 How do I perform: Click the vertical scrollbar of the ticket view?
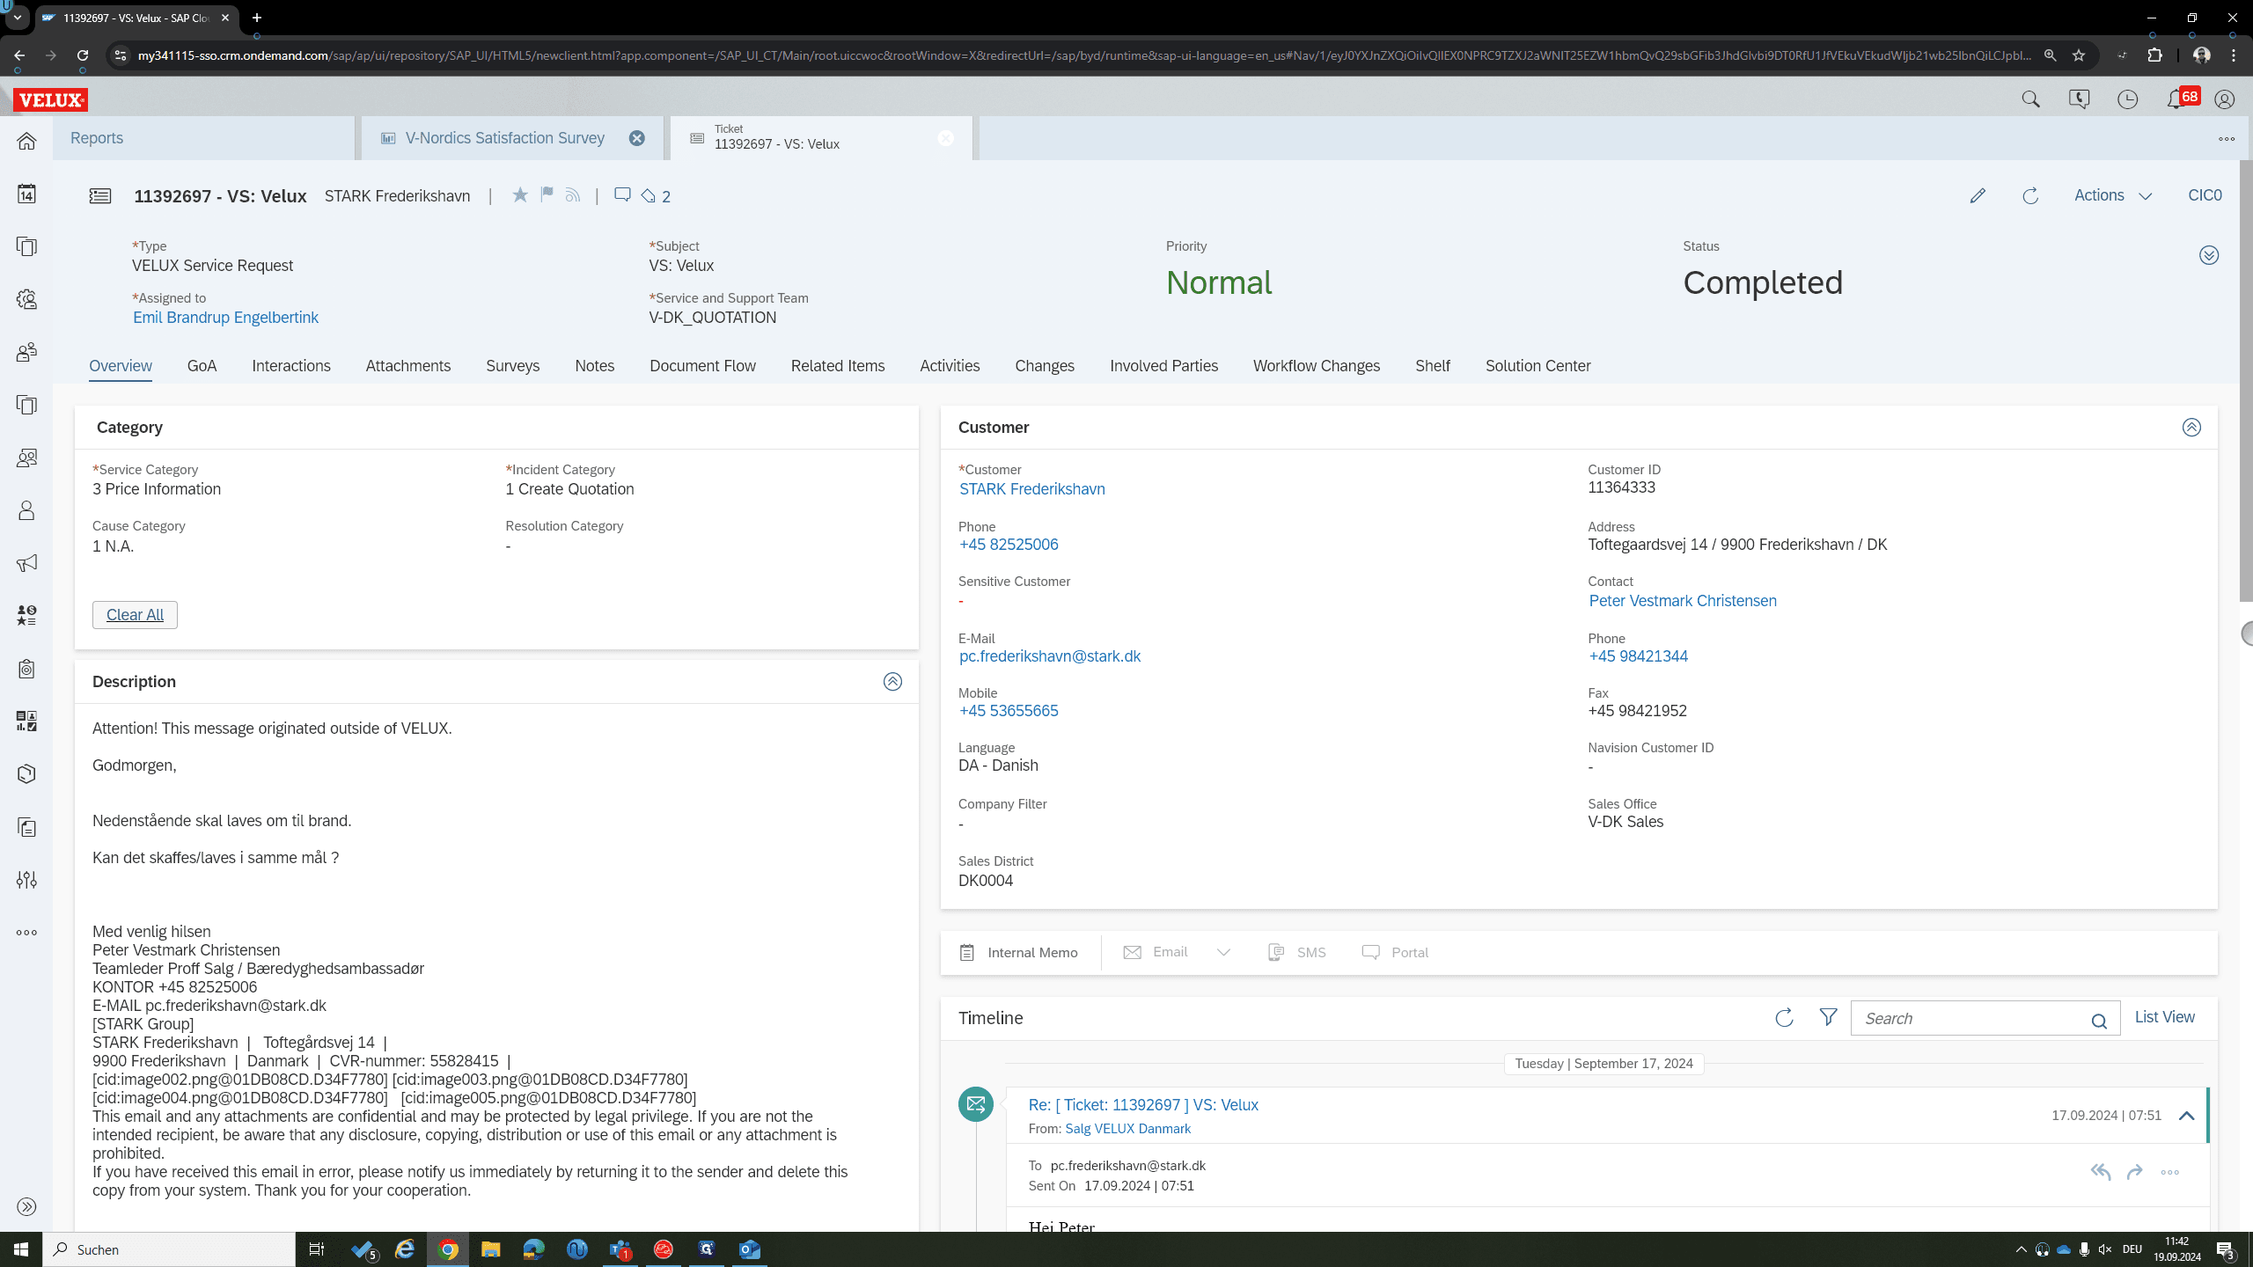[x=2245, y=378]
